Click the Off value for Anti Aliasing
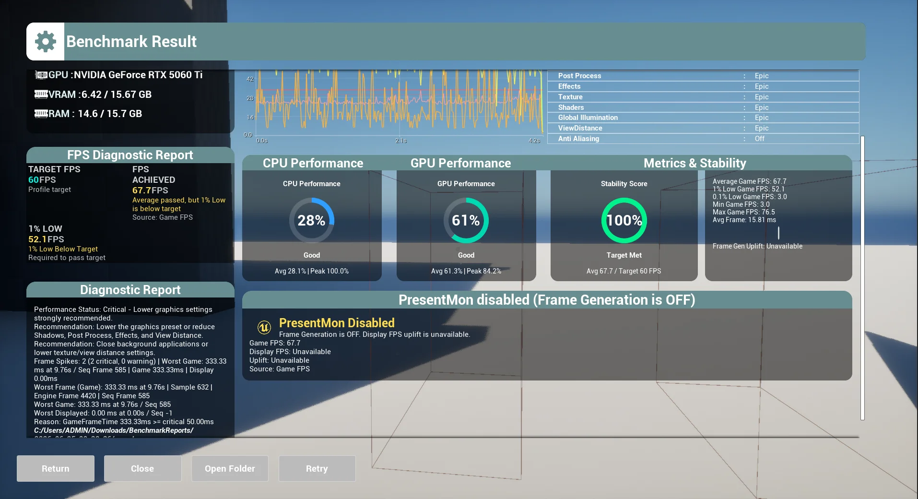 coord(760,139)
